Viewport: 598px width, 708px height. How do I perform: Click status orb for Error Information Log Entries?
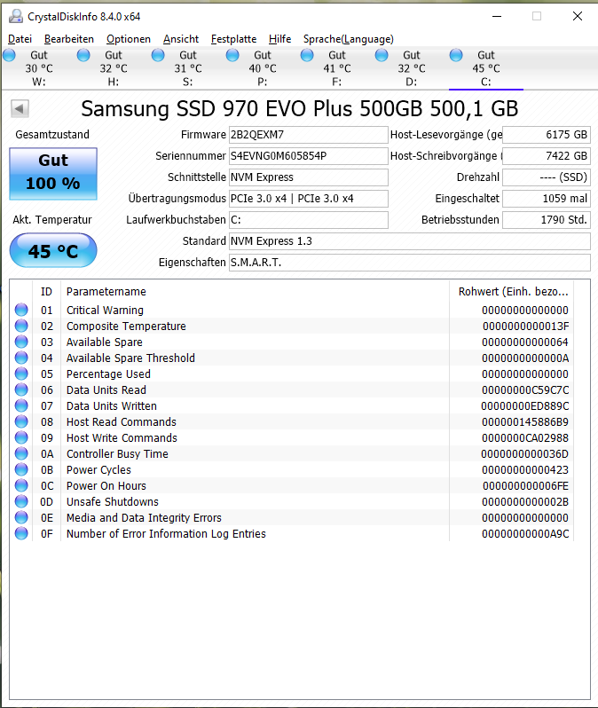(x=21, y=533)
